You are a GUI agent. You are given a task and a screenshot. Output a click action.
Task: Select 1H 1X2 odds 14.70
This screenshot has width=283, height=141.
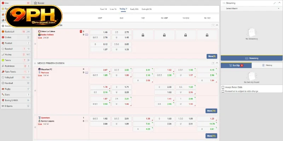[207, 124]
